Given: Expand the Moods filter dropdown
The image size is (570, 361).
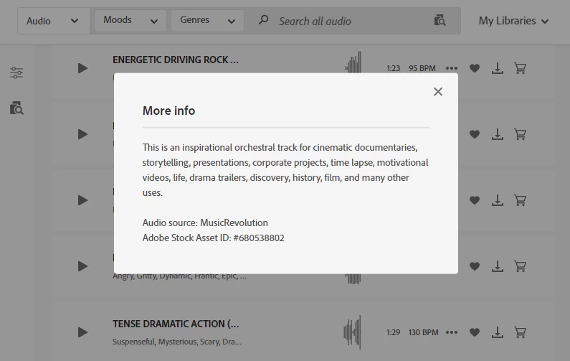Looking at the screenshot, I should click(130, 21).
